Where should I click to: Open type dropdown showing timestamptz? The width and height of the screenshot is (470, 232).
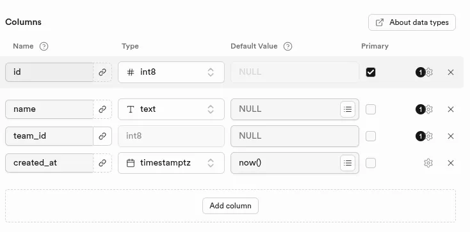coord(171,163)
